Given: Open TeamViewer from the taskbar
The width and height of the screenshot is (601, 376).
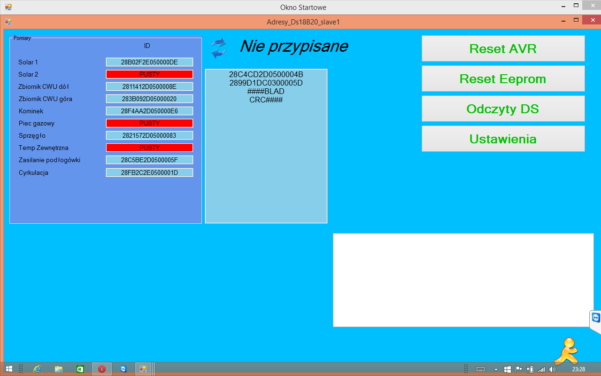Looking at the screenshot, I should tap(123, 369).
